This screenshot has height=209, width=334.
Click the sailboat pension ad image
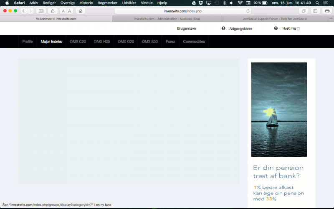(279, 110)
